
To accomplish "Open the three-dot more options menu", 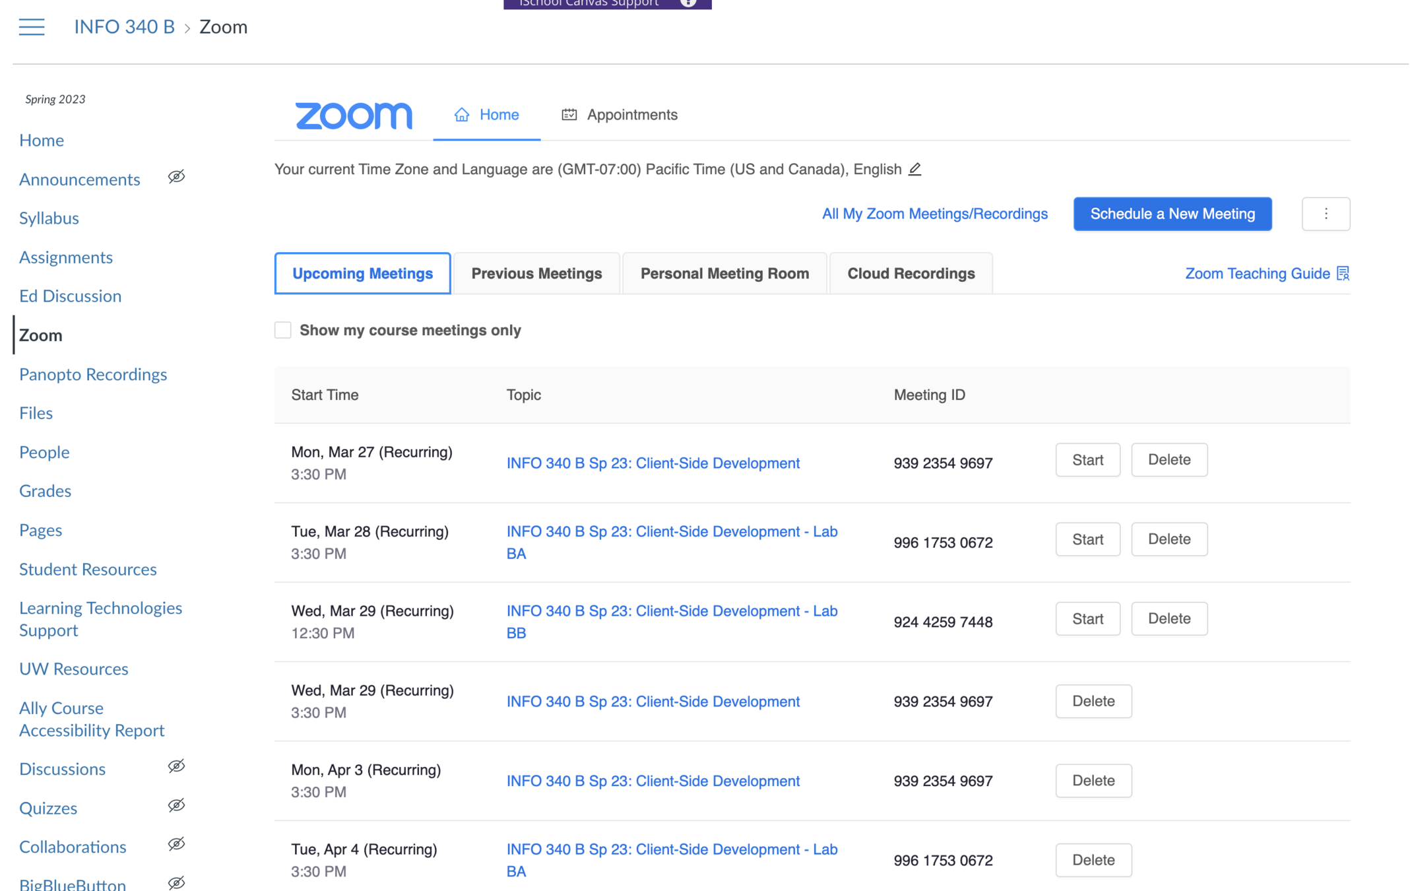I will pos(1326,214).
